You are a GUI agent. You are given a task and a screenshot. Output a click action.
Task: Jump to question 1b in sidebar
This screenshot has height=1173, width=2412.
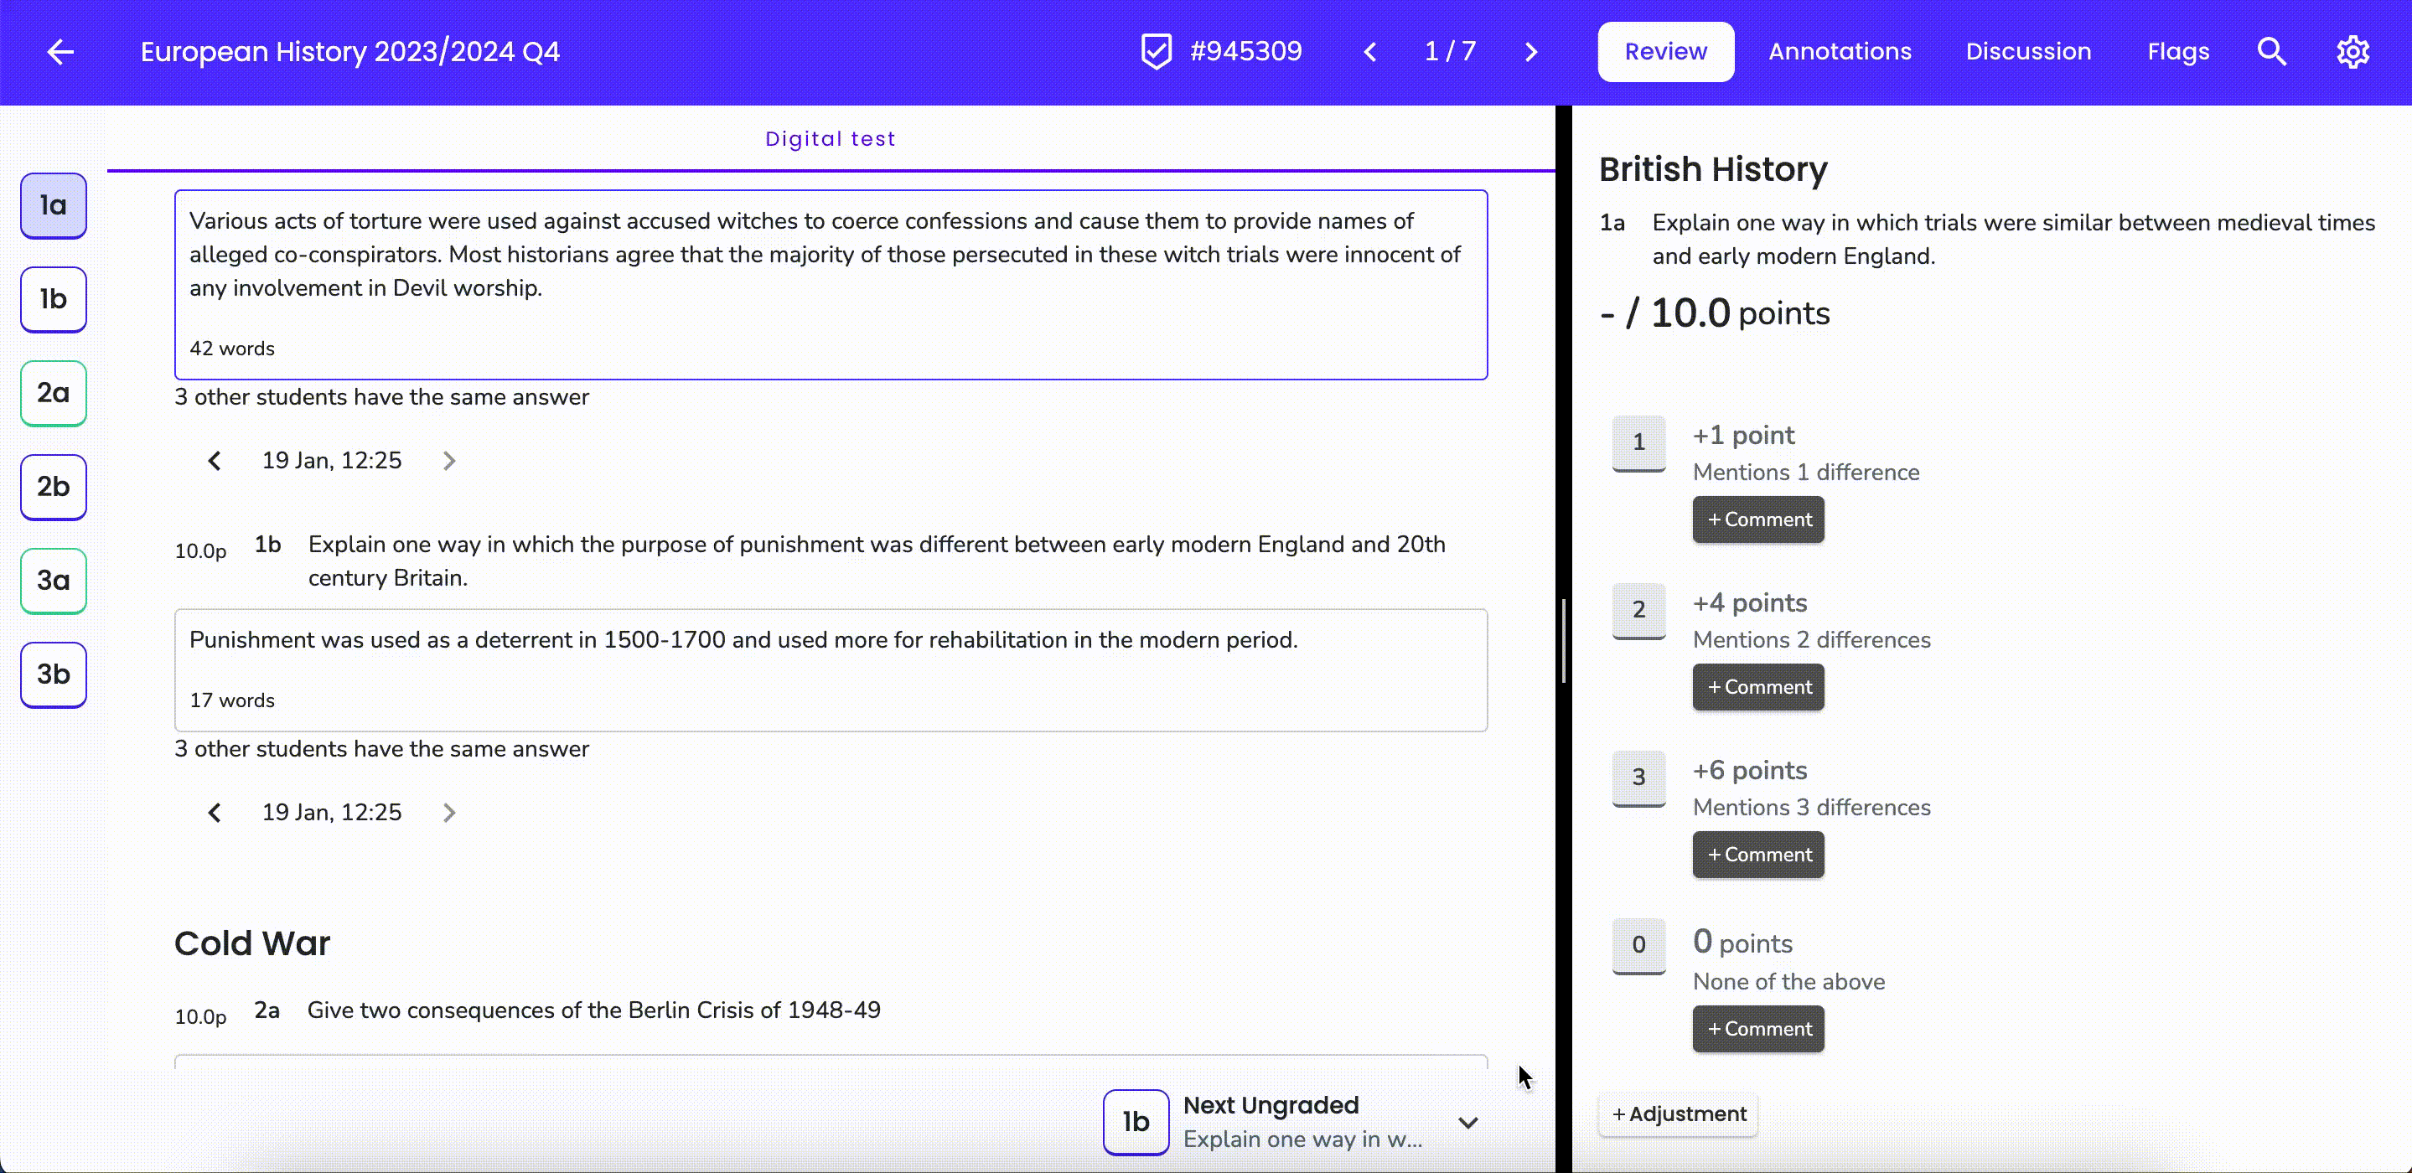[x=54, y=300]
